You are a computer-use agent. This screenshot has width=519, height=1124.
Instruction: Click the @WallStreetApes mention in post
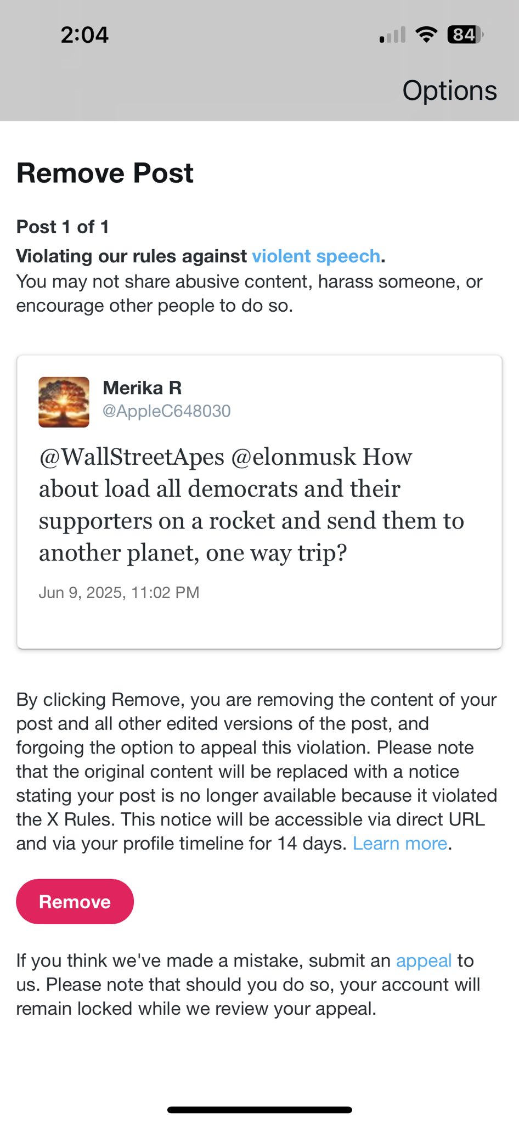coord(132,457)
